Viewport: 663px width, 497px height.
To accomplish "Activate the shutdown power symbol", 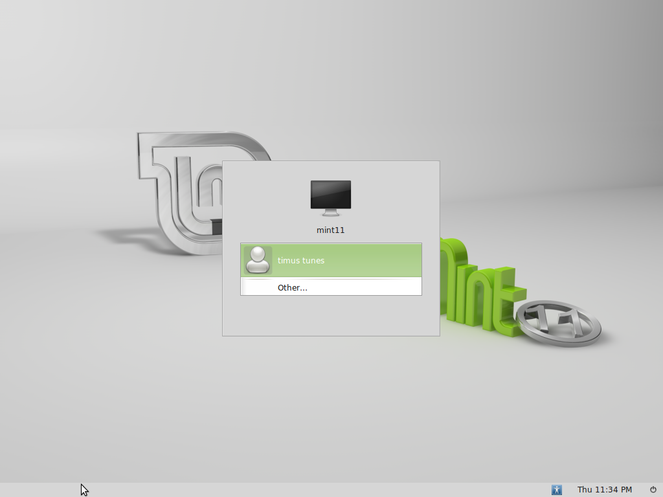I will pyautogui.click(x=653, y=490).
